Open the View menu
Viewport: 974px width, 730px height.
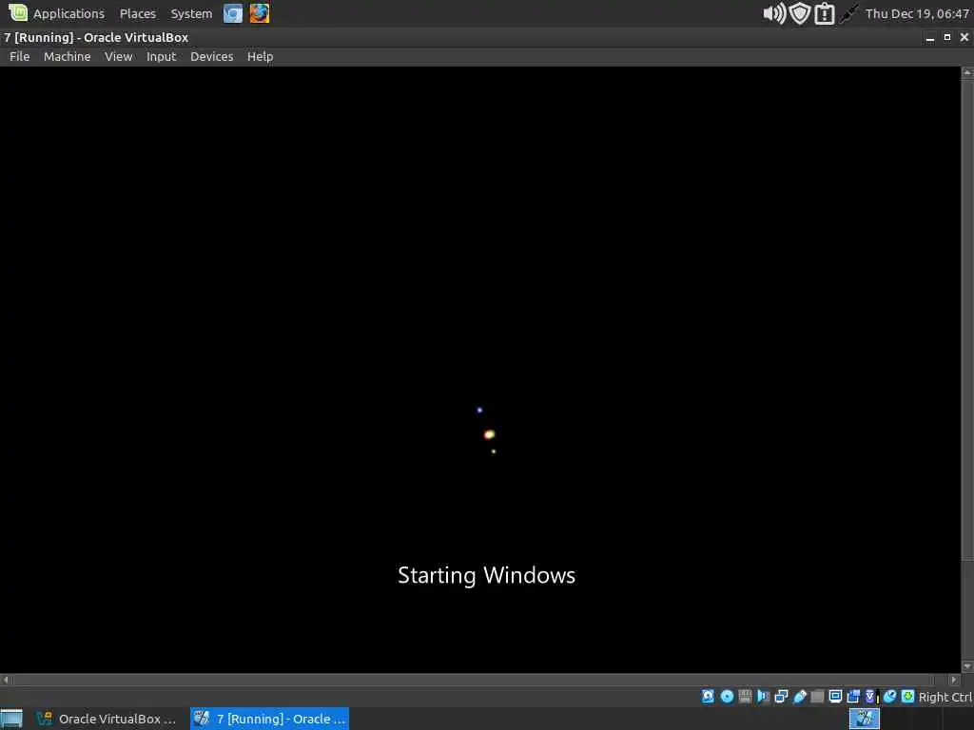point(118,56)
